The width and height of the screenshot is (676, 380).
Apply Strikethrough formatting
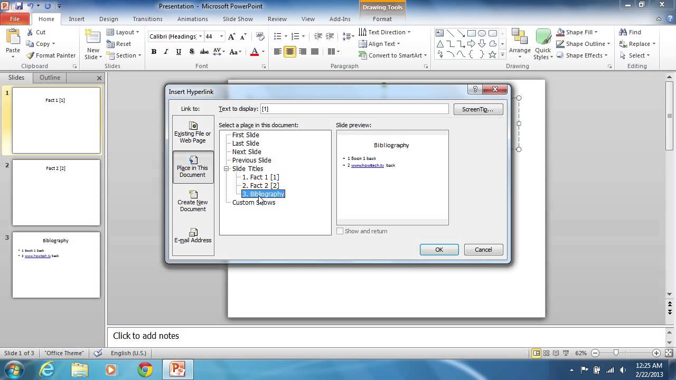[x=204, y=52]
